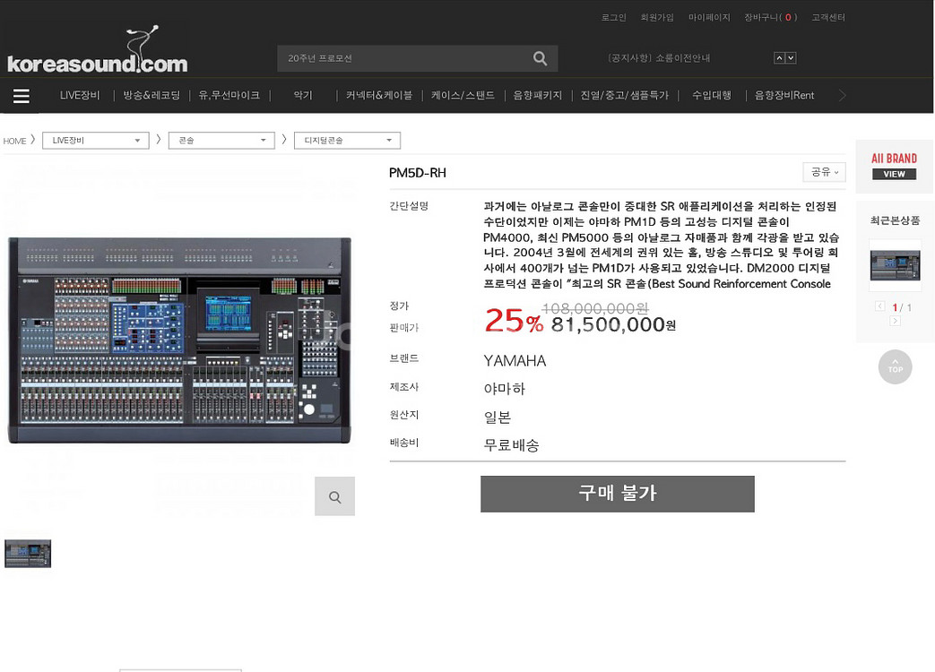Expand the 디지털콘솔 dropdown selector

347,140
